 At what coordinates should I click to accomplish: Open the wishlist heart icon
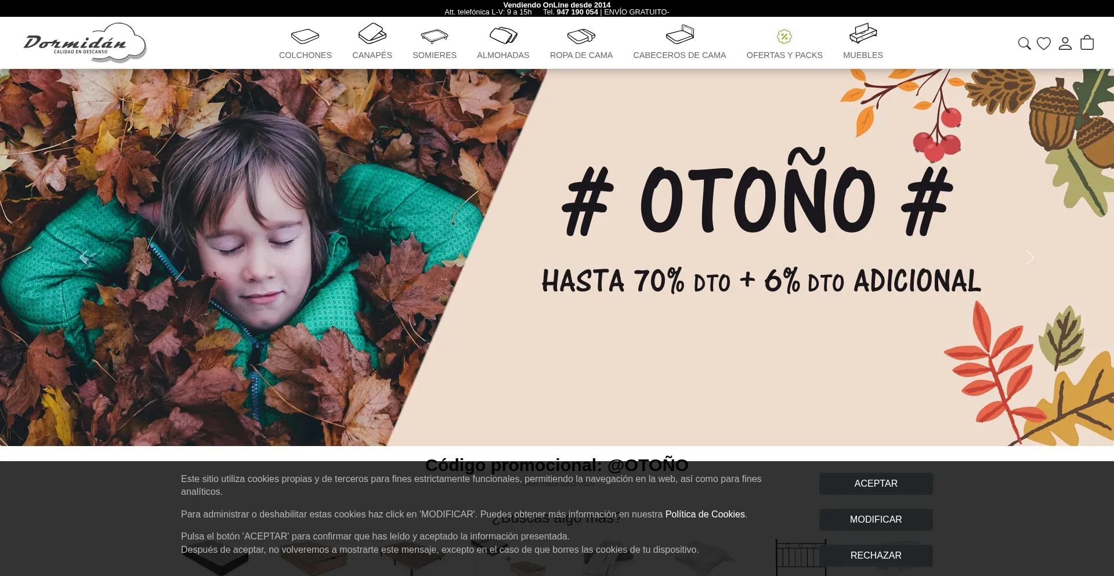(x=1044, y=44)
